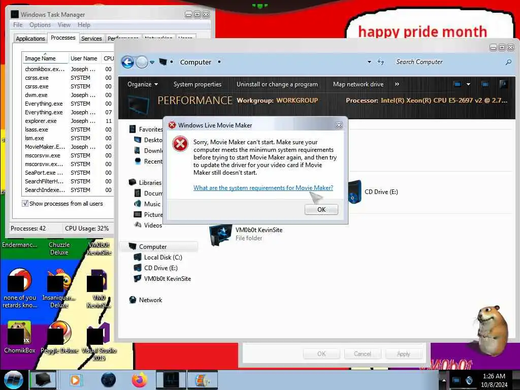Open address bar history dropdown

[369, 62]
